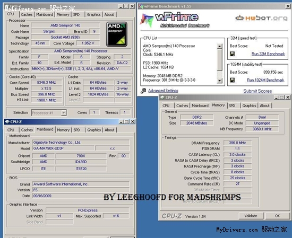
Task: Minimize the Mainboard CPU-Z window
Action: pyautogui.click(x=121, y=121)
